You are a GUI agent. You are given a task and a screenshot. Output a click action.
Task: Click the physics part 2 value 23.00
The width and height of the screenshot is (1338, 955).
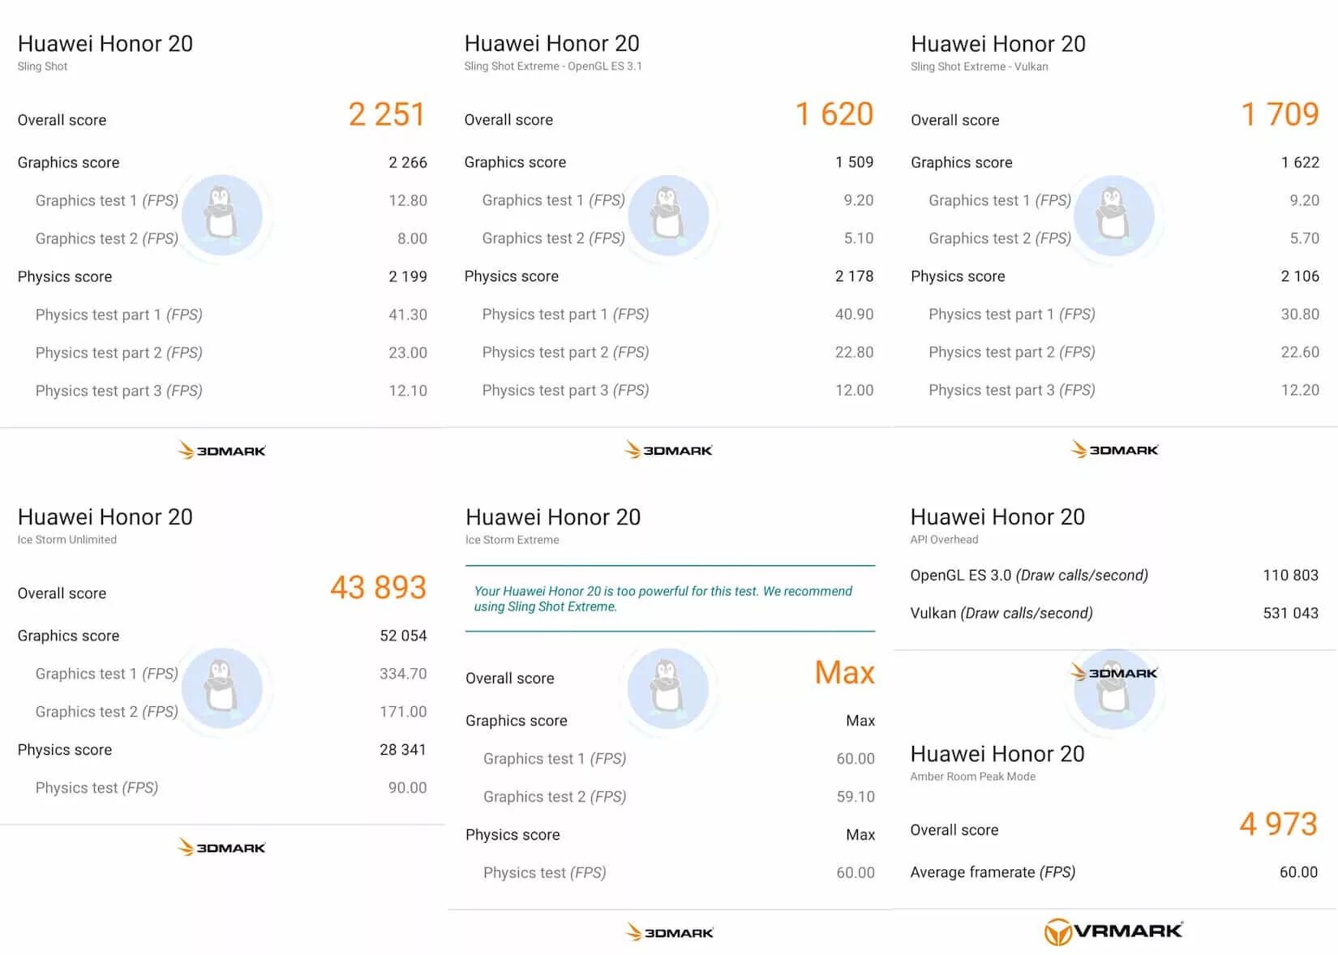408,353
